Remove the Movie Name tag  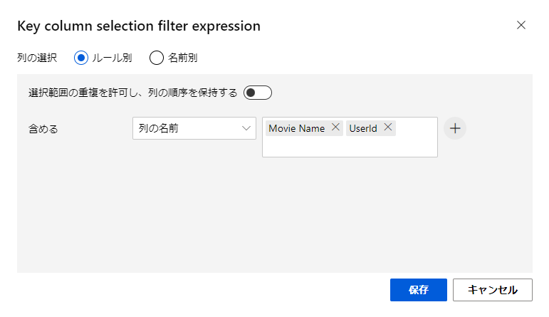click(336, 128)
